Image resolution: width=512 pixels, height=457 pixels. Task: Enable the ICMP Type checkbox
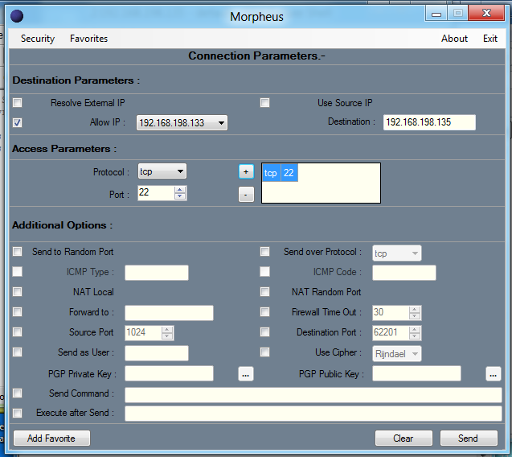[18, 271]
